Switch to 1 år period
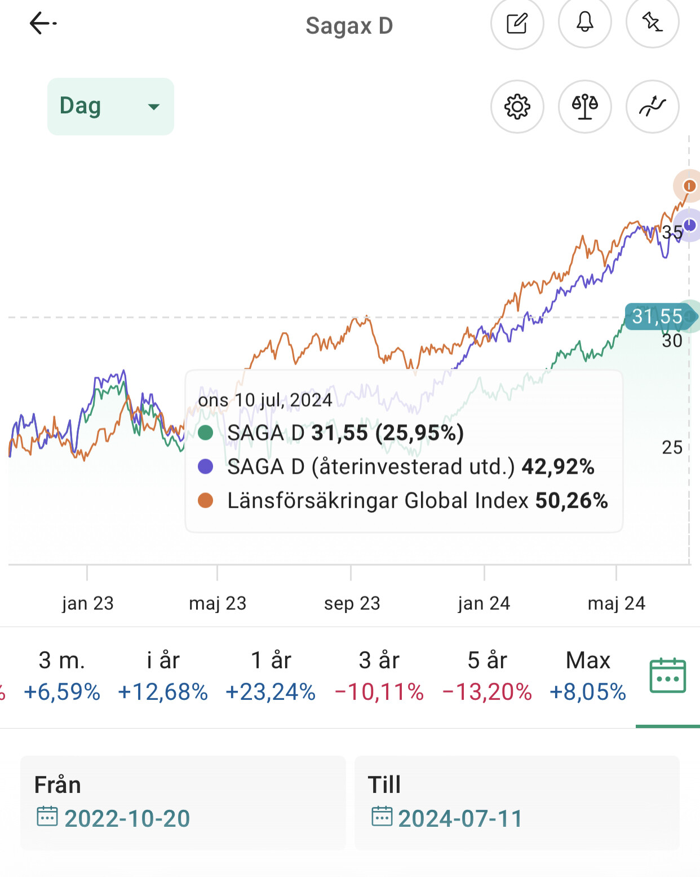Viewport: 700px width, 877px height. coord(271,676)
